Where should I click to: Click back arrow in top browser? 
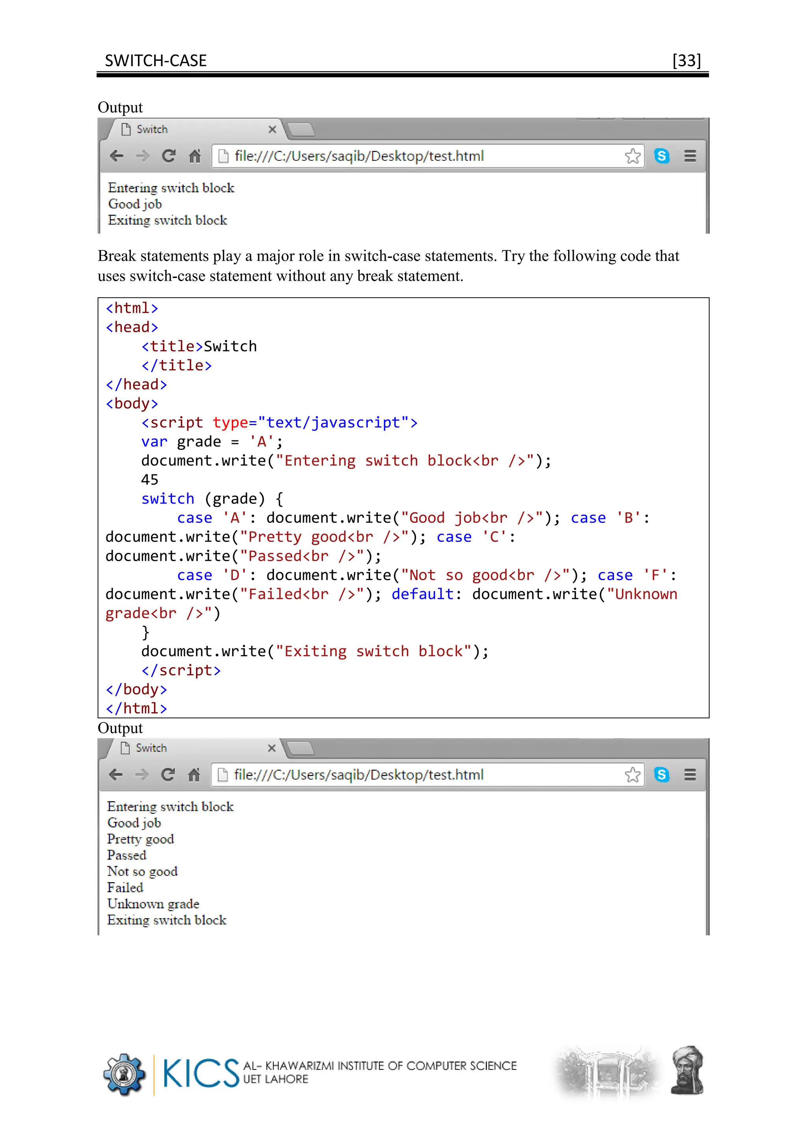pyautogui.click(x=117, y=156)
